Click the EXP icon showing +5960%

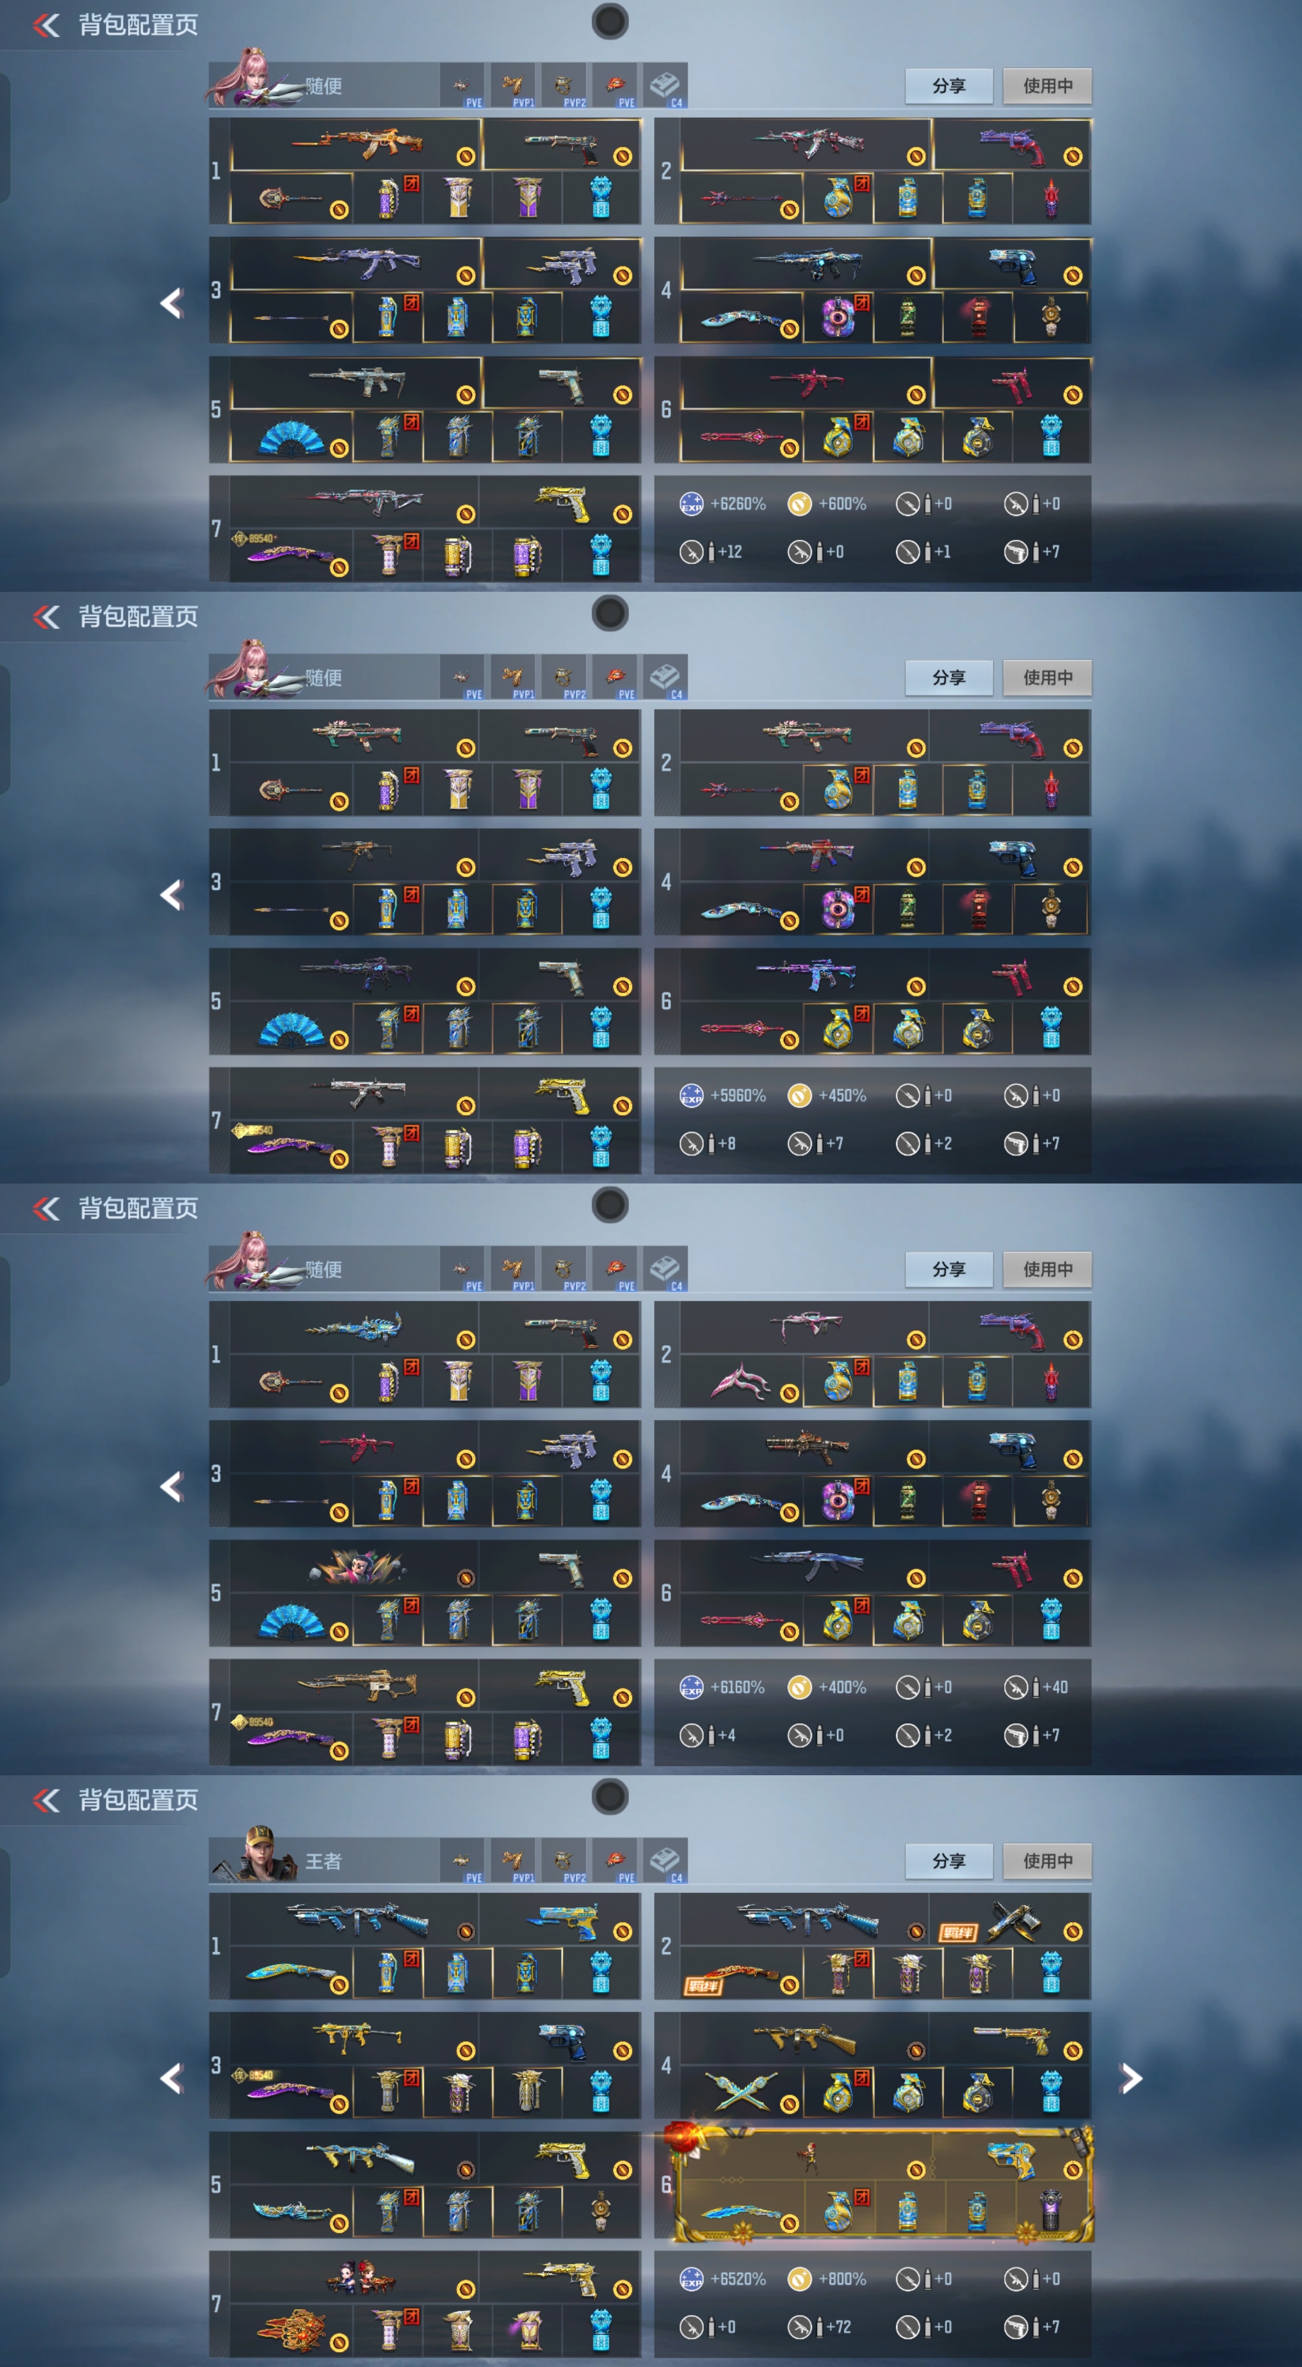(691, 1095)
